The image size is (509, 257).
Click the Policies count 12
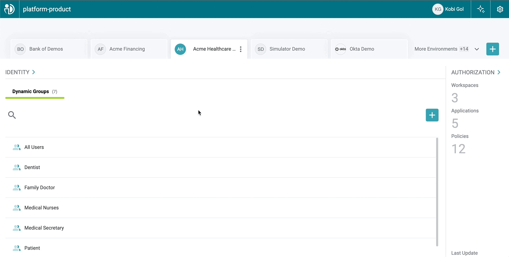pos(458,149)
